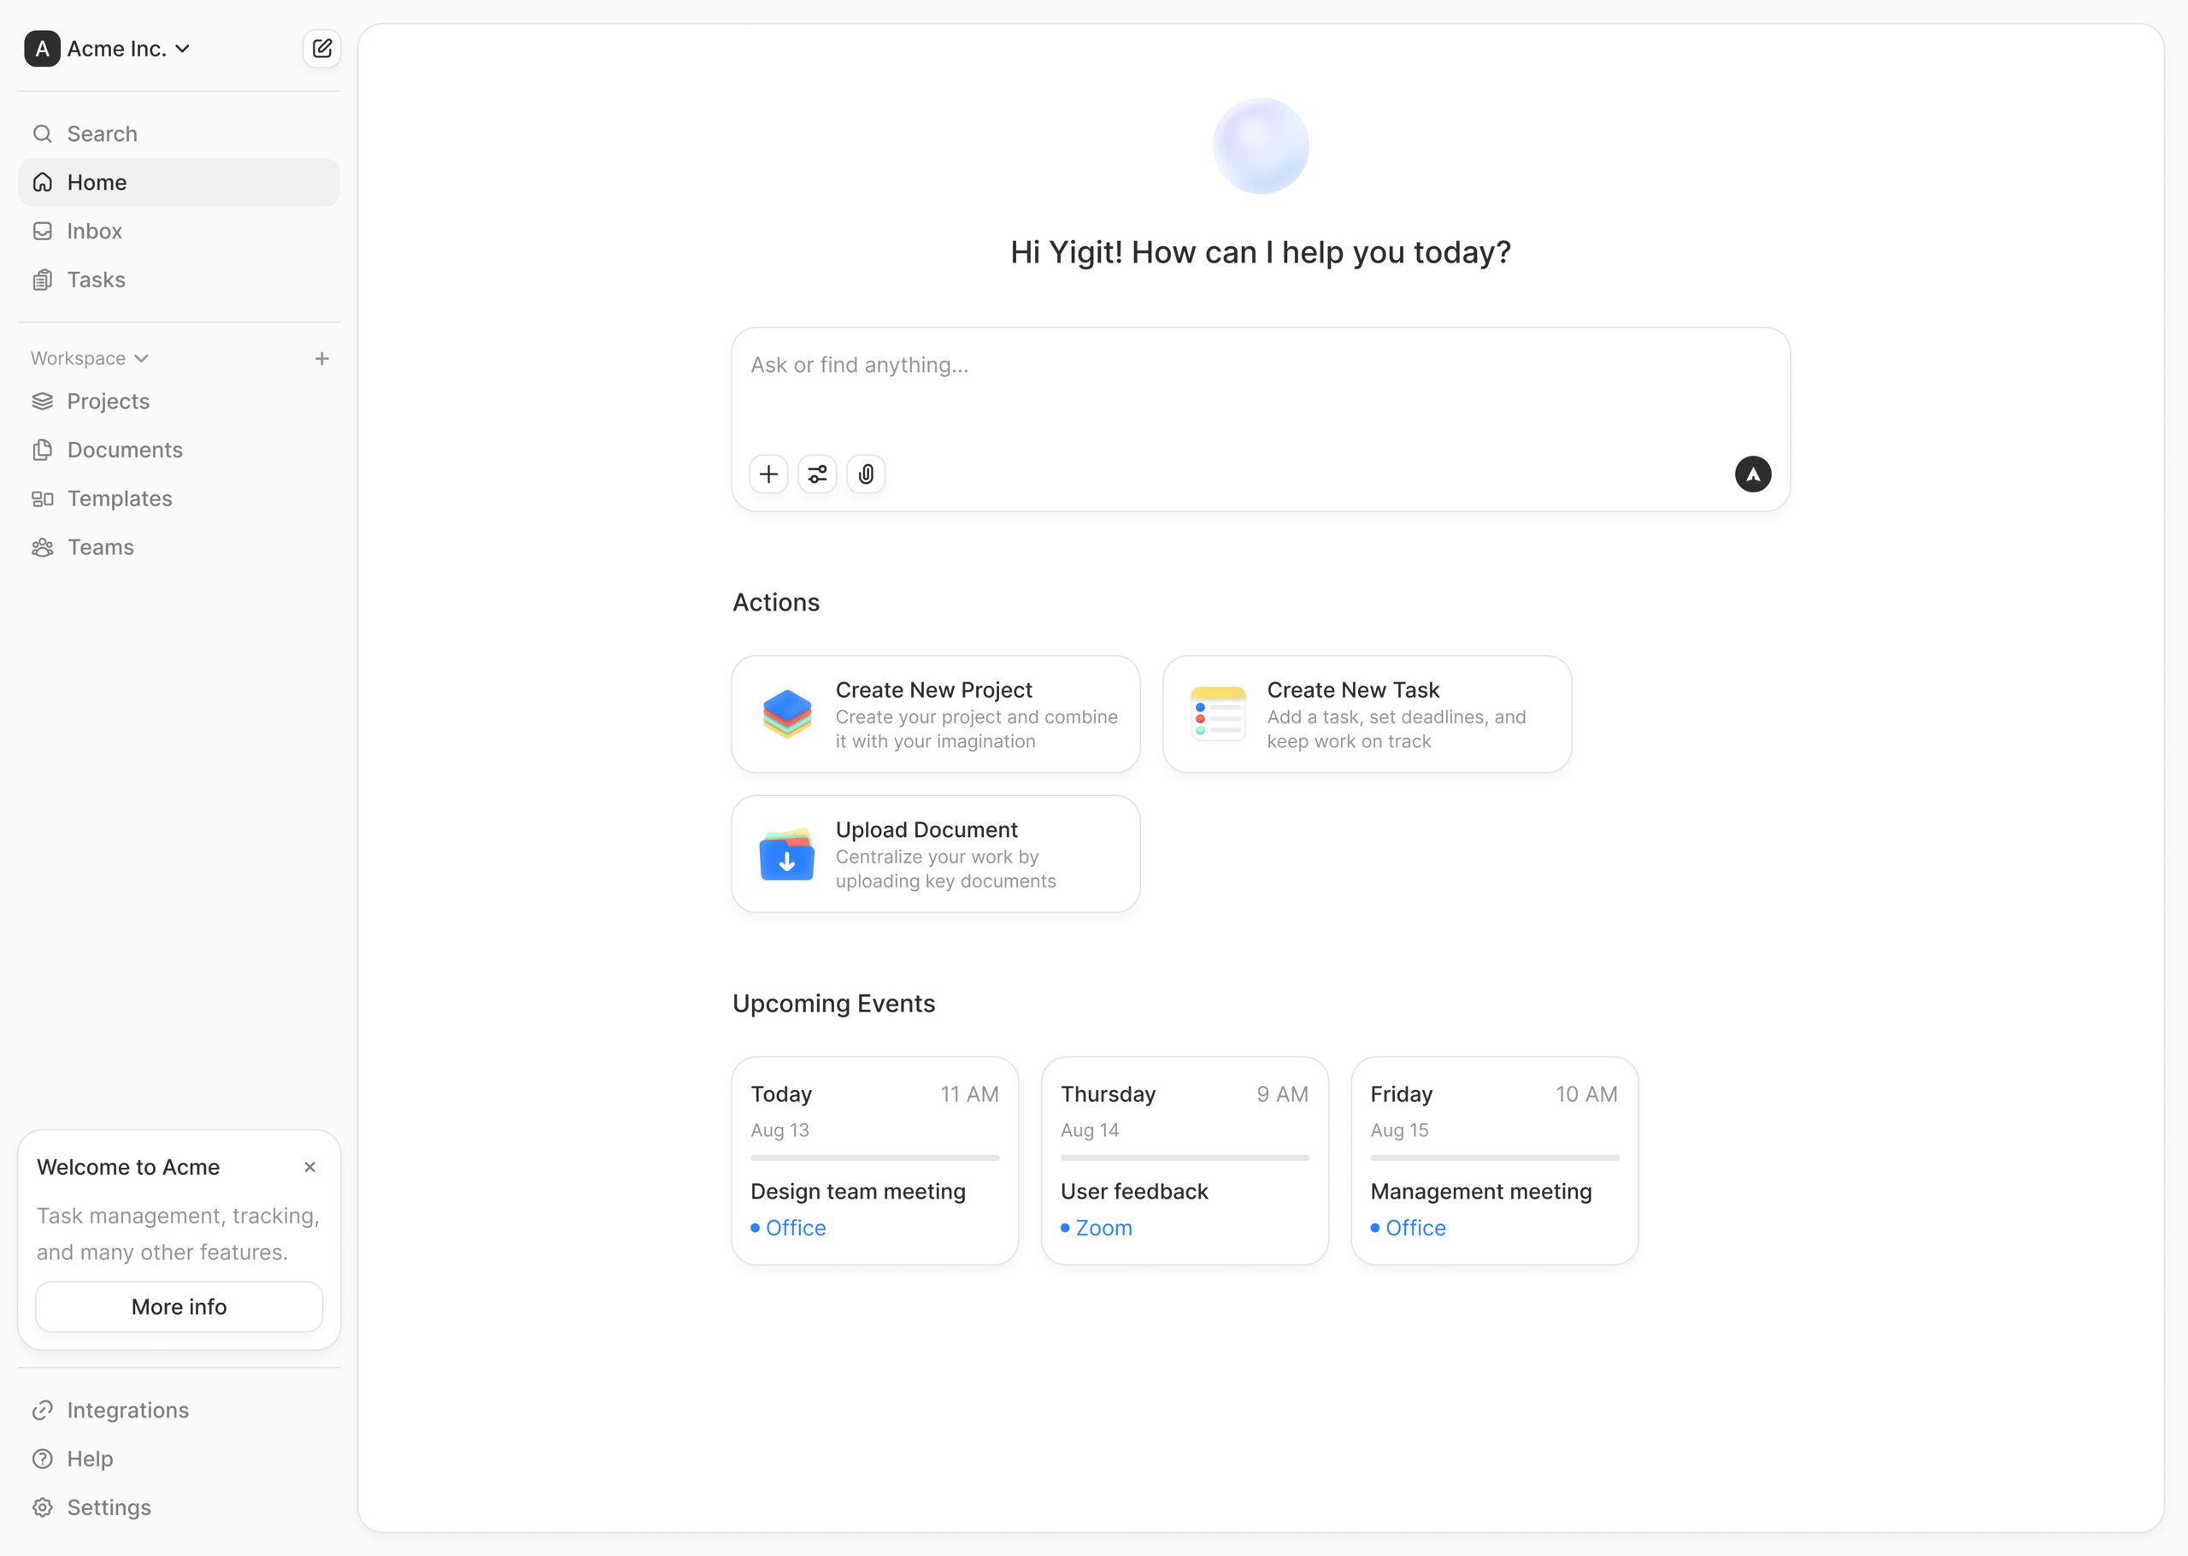
Task: Open the Create New Task card
Action: [x=1367, y=714]
